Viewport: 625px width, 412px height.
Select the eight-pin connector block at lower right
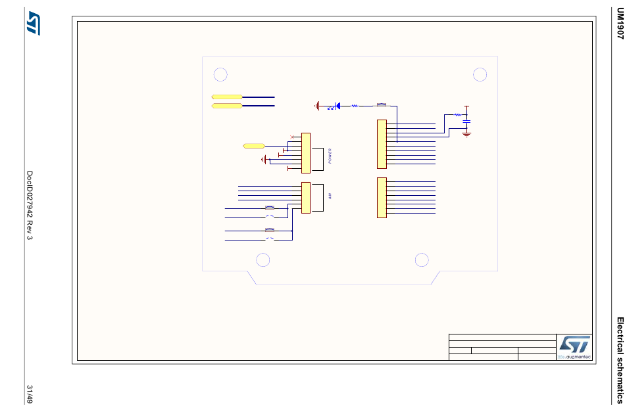point(382,198)
